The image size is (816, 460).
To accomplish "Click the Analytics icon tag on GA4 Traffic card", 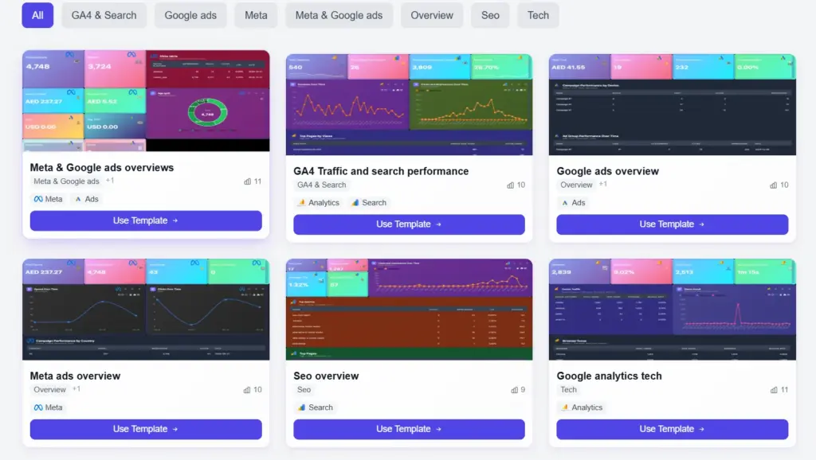I will 319,203.
